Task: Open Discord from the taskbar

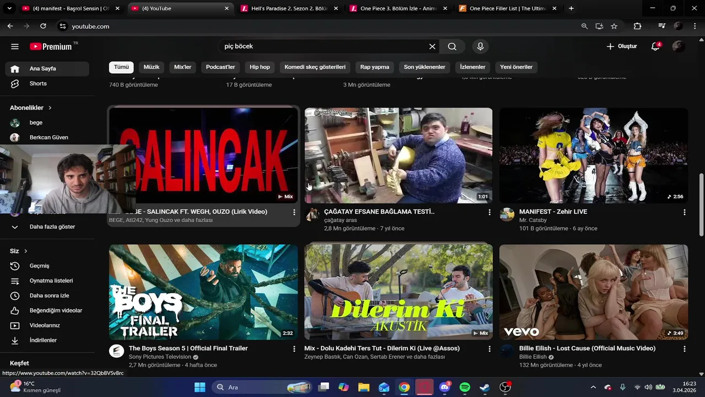Action: [x=444, y=387]
